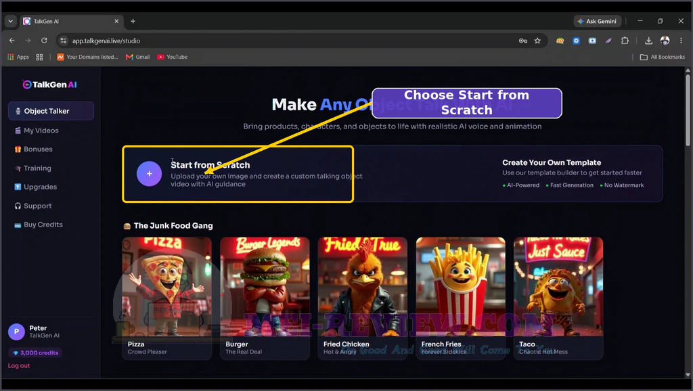Image resolution: width=693 pixels, height=391 pixels.
Task: Select the Burger template thumbnail
Action: click(265, 287)
